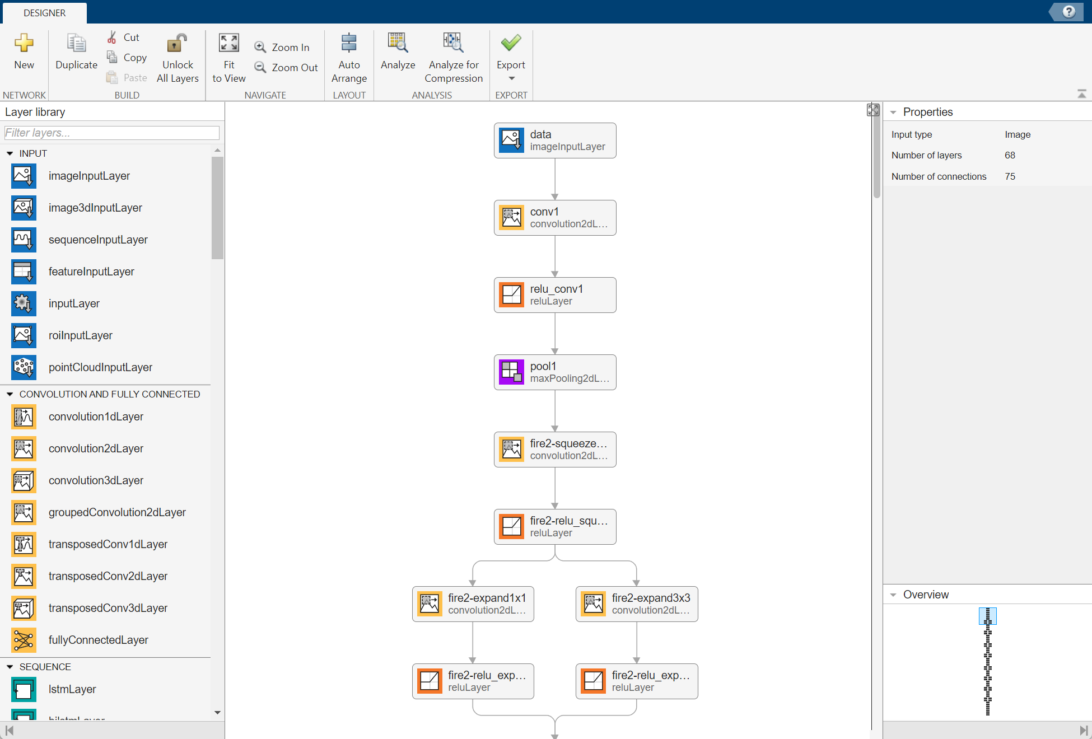
Task: Click the imageInputLayer icon in library
Action: [x=22, y=176]
